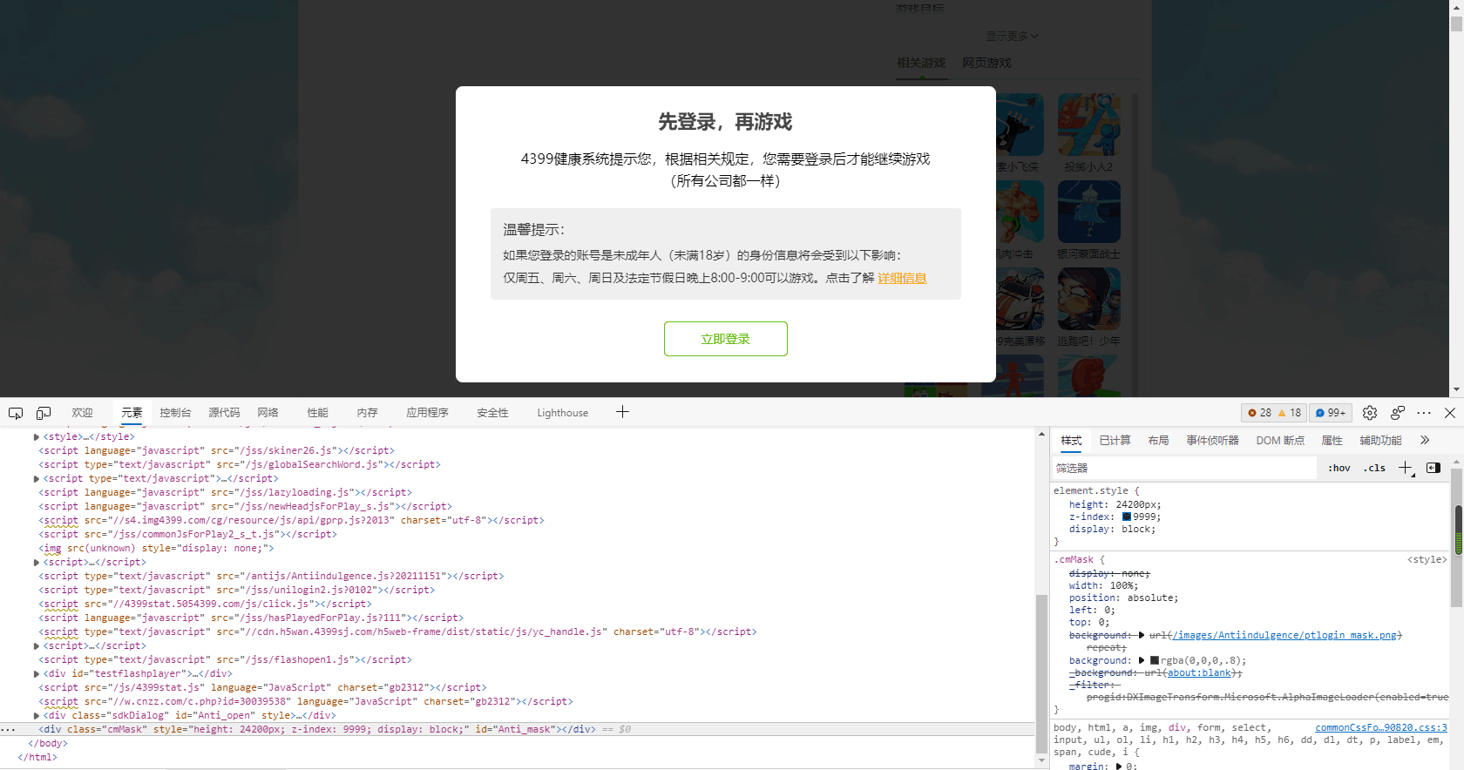Toggle the computed styles sidebar icon

(1433, 468)
